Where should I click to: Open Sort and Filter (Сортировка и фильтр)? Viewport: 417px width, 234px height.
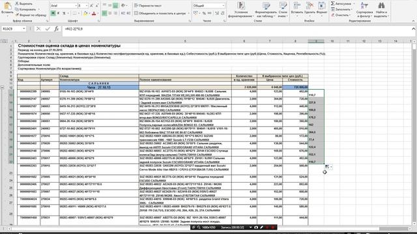point(364,10)
